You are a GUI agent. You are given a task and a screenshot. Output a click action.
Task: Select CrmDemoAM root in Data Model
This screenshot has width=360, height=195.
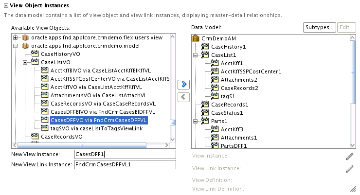(x=218, y=38)
